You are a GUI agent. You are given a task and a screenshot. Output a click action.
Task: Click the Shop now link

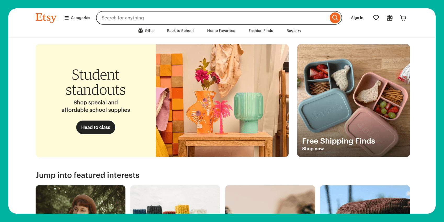(313, 149)
